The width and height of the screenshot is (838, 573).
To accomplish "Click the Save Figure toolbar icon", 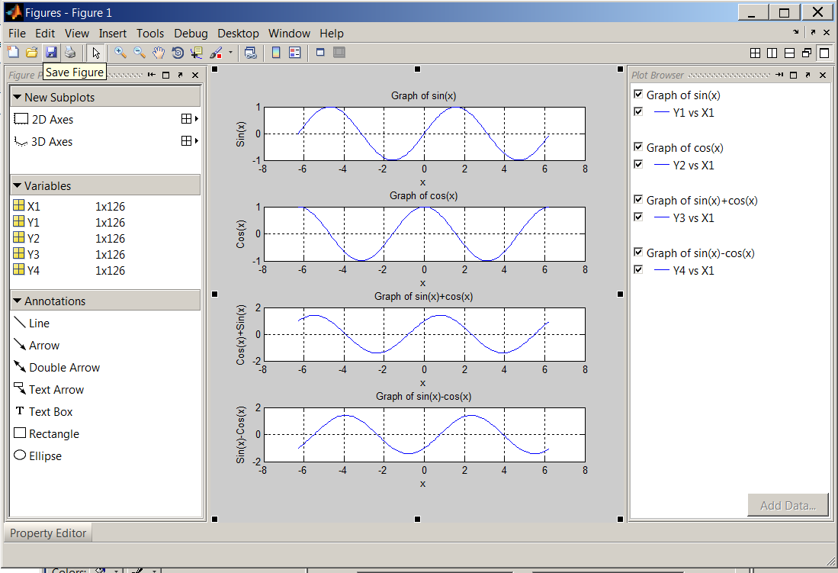I will pyautogui.click(x=51, y=53).
